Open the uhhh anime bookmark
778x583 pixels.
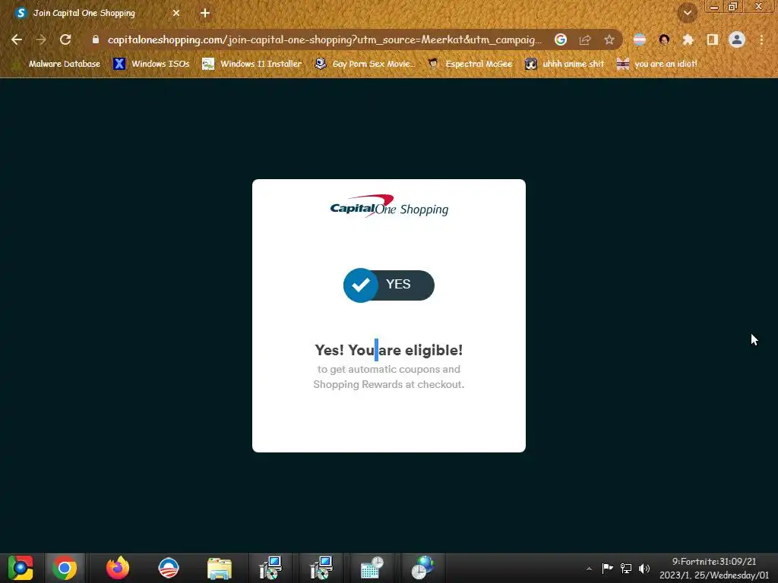pos(565,64)
